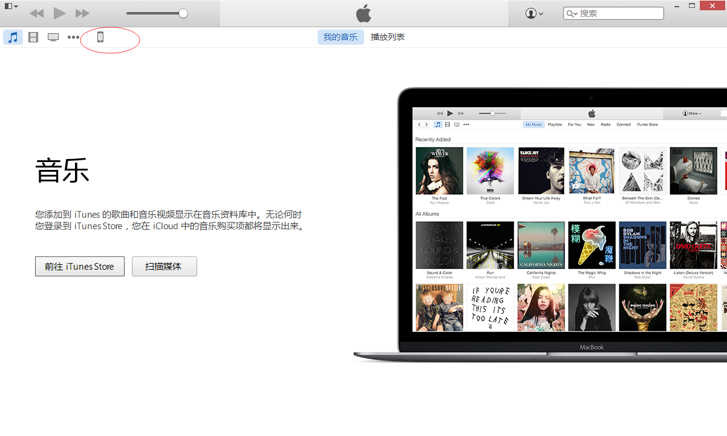
Task: Maximize the iTunes window
Action: (x=692, y=5)
